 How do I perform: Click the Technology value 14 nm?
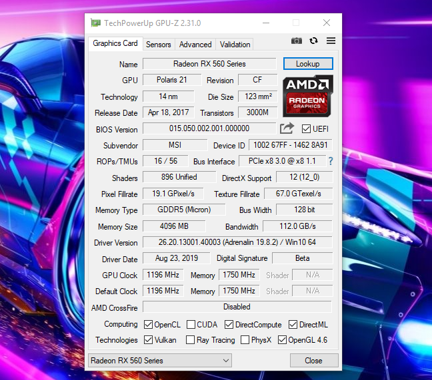click(169, 96)
